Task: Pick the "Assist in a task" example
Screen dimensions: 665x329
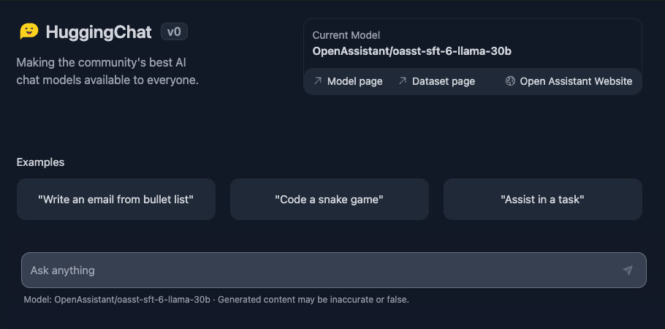Action: (543, 199)
